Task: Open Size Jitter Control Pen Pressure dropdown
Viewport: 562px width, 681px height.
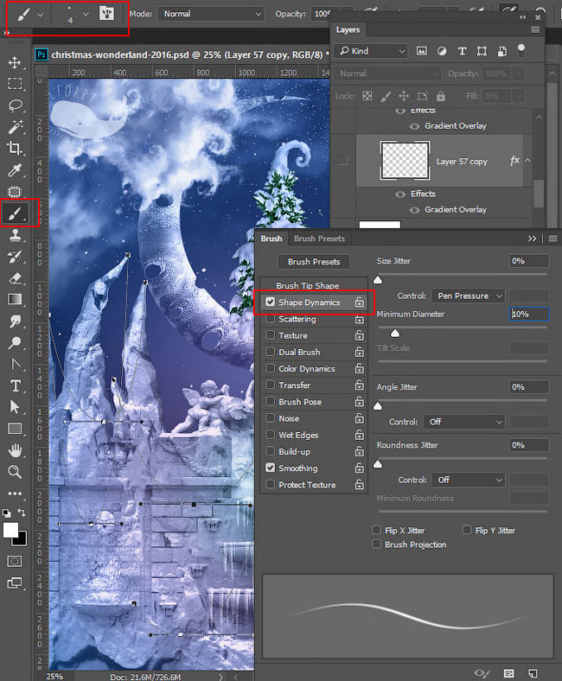Action: pos(468,296)
